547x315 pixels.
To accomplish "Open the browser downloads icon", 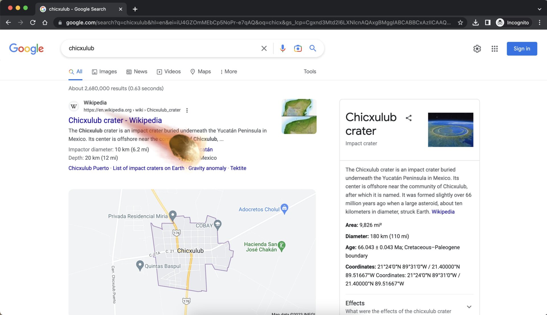I will 475,22.
